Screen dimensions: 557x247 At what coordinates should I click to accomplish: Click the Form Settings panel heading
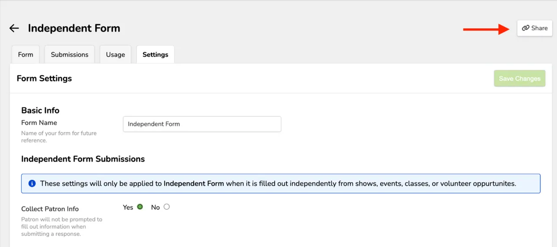tap(44, 79)
